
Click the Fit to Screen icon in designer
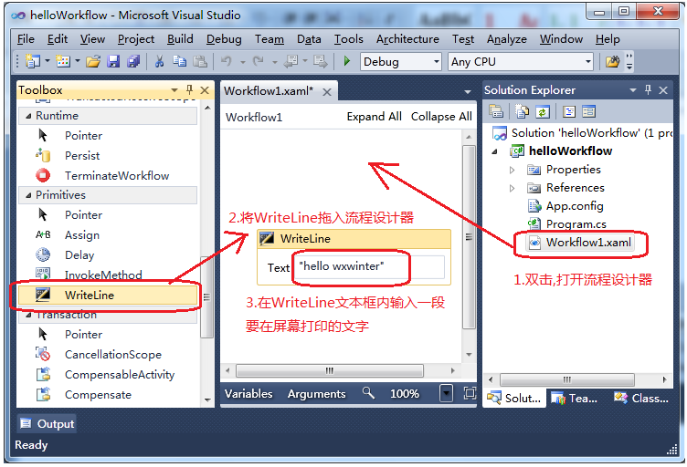[x=470, y=393]
